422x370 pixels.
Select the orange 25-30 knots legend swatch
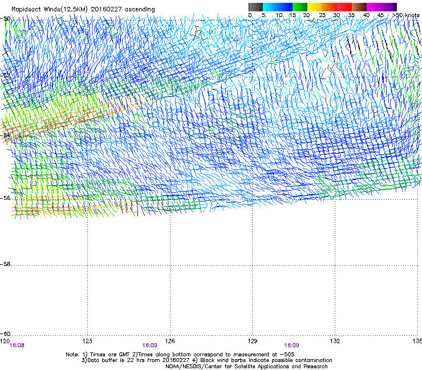[330, 7]
